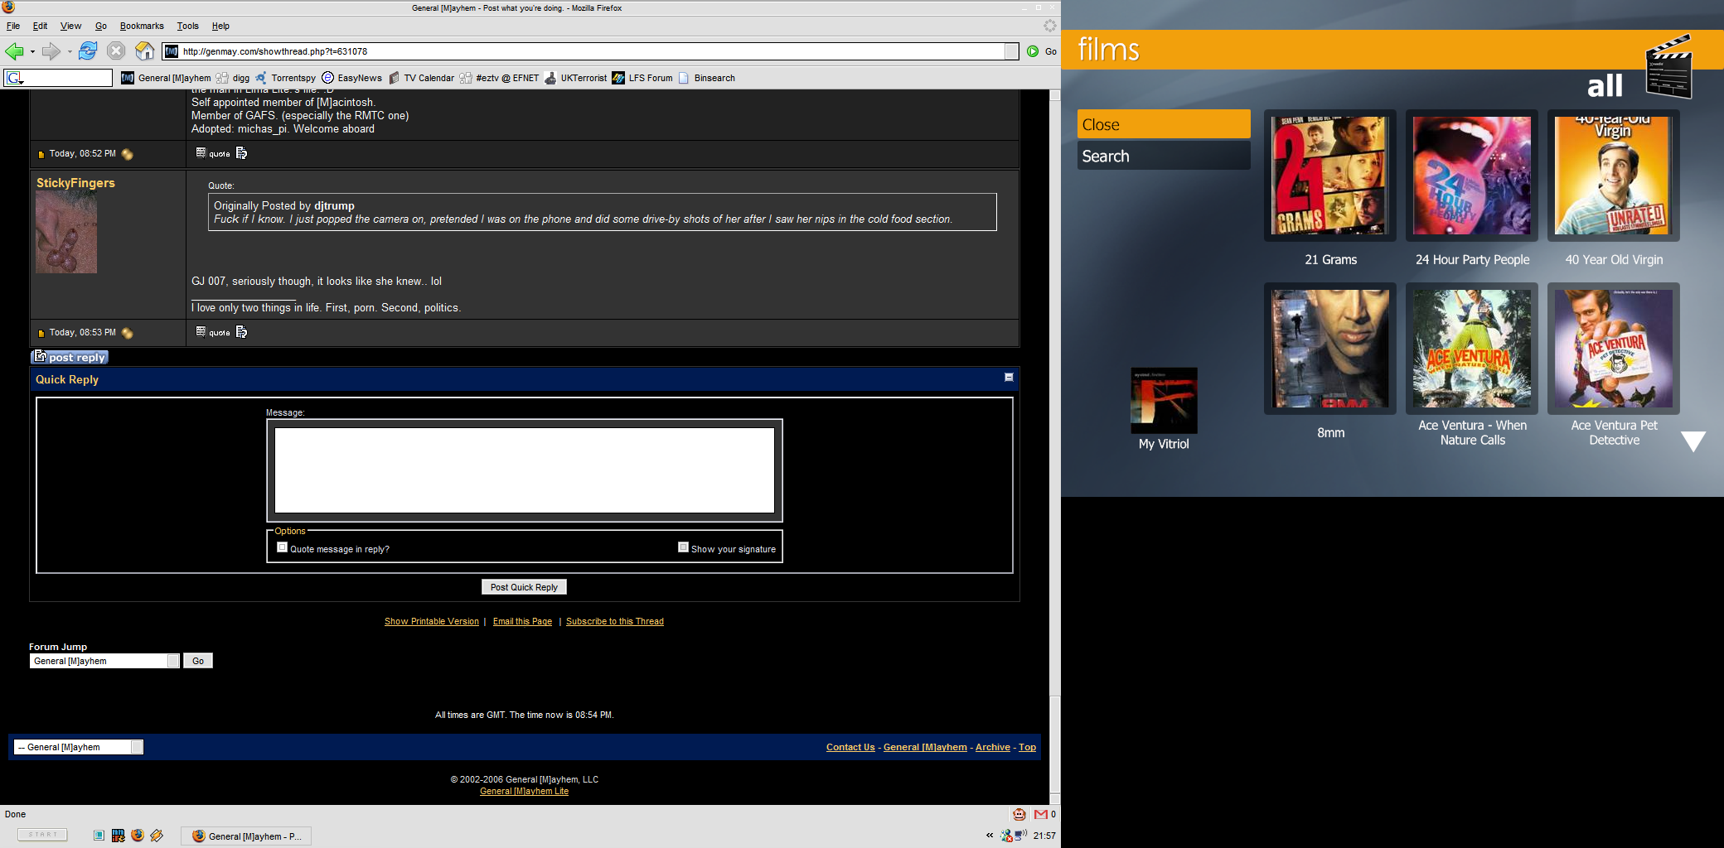Click the volume tray icon
The image size is (1724, 848).
coord(1021,835)
